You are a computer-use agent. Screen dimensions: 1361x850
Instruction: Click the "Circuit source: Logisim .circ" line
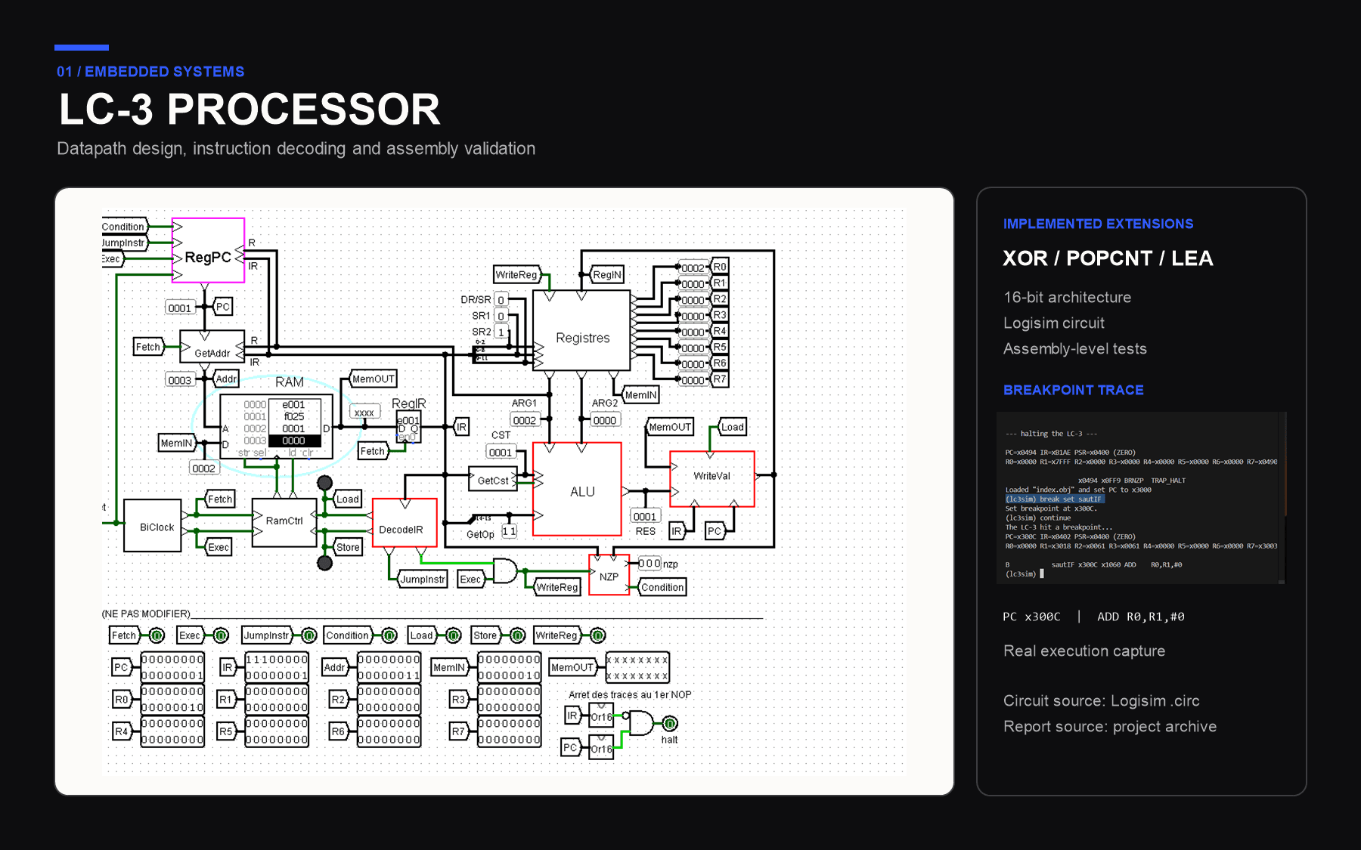point(1101,700)
